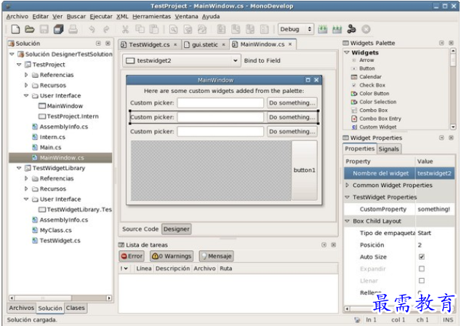461x326 pixels.
Task: Click the Paste clipboard icon
Action: tap(153, 29)
